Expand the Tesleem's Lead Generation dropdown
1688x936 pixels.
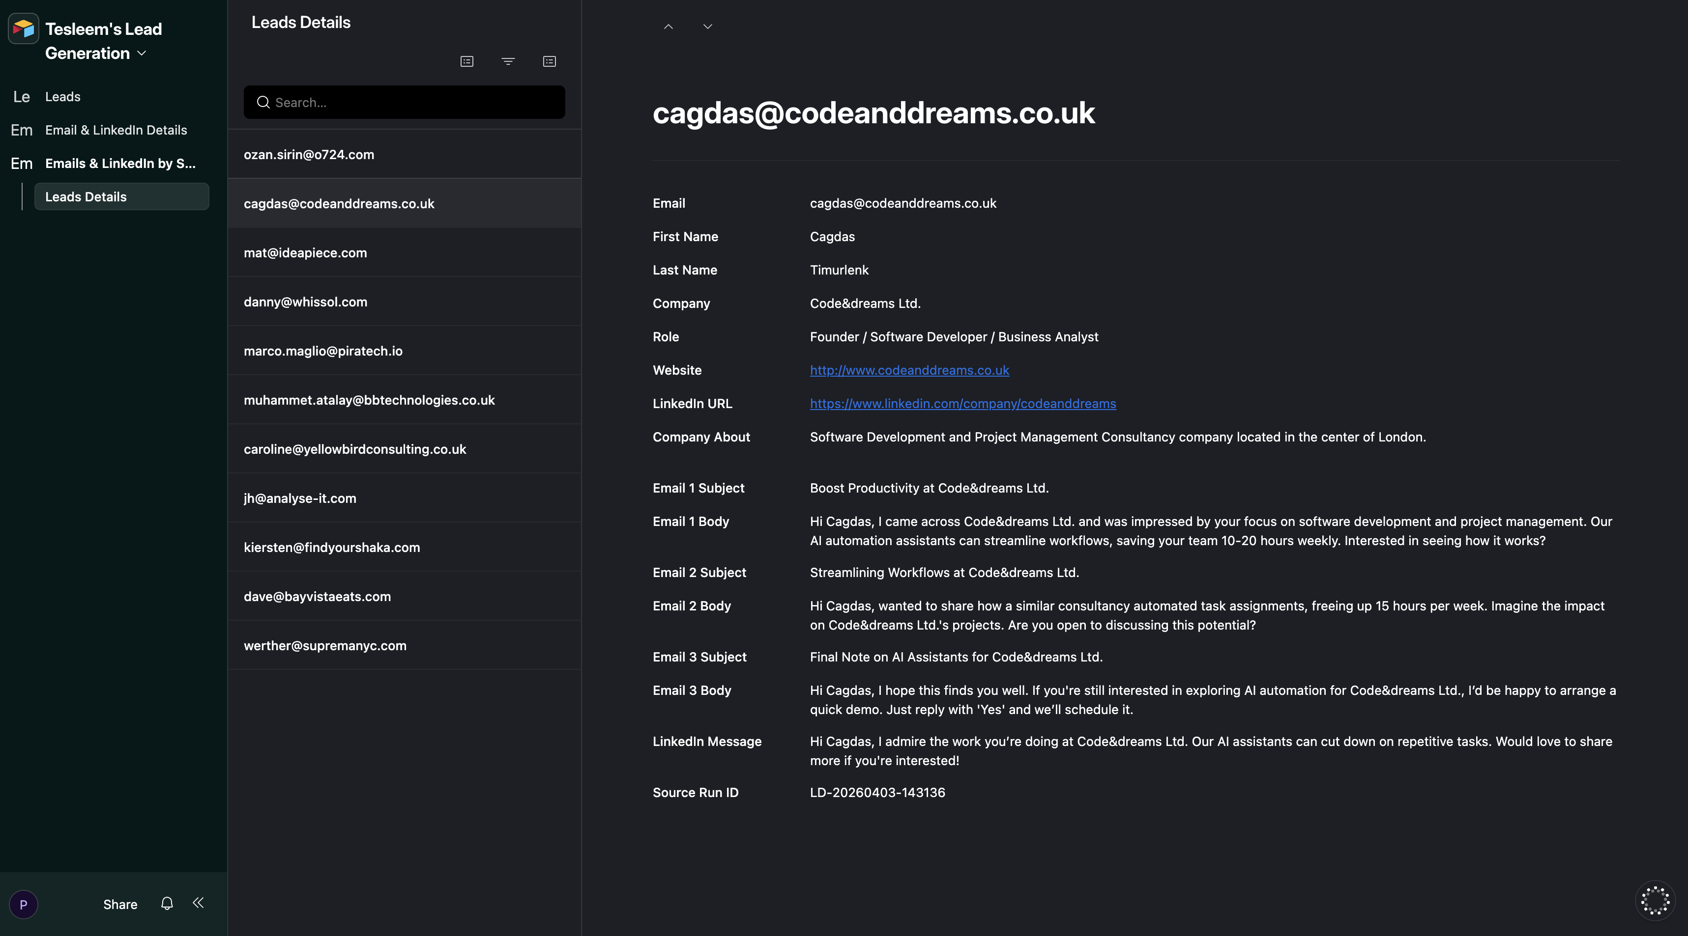142,54
